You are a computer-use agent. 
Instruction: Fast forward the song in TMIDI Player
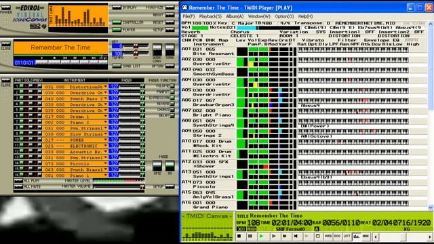coord(284,237)
